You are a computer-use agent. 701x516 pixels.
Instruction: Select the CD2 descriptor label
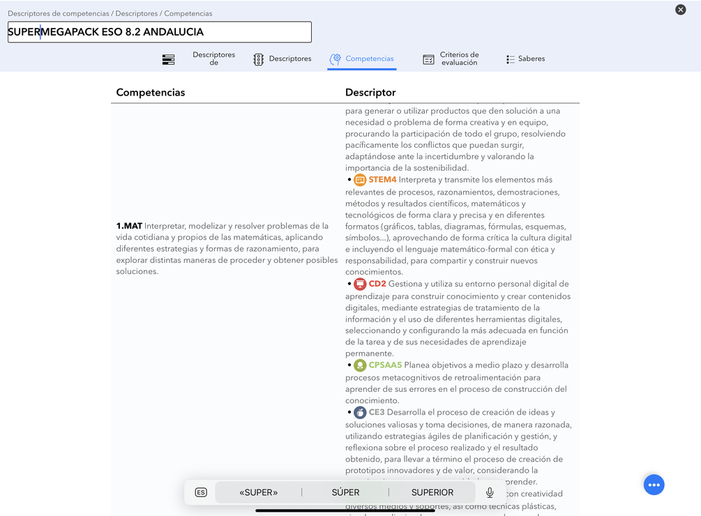coord(377,284)
